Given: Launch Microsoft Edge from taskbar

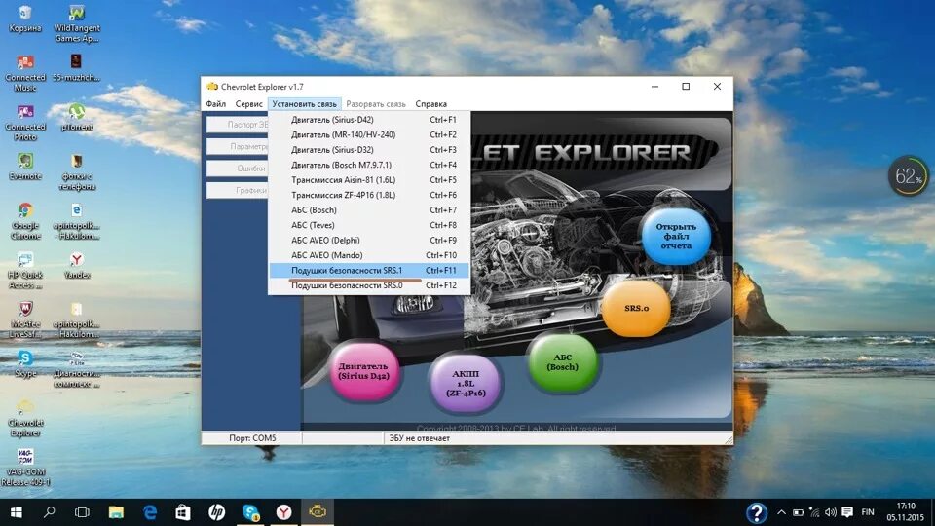Looking at the screenshot, I should point(149,512).
